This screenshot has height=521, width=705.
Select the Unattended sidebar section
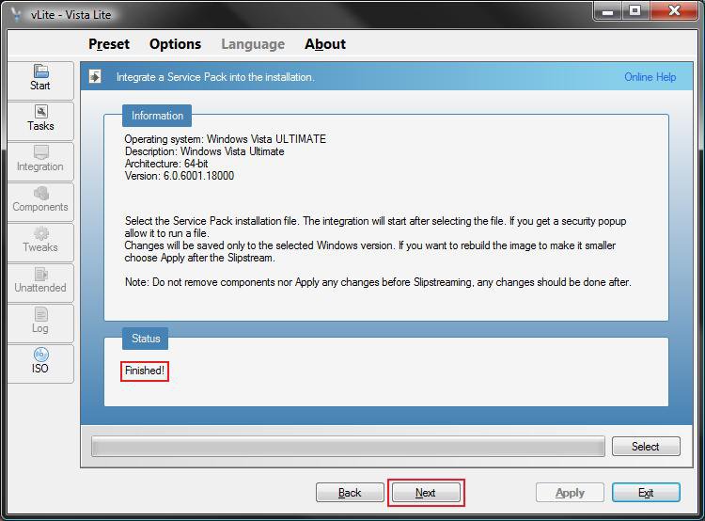[40, 282]
